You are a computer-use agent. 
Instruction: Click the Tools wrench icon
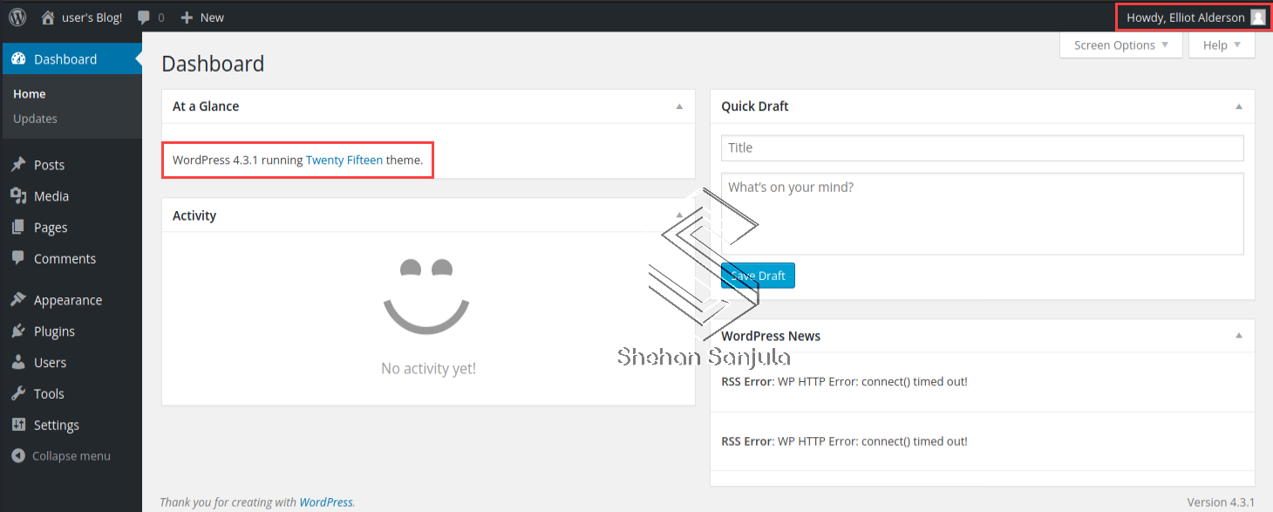coord(18,393)
